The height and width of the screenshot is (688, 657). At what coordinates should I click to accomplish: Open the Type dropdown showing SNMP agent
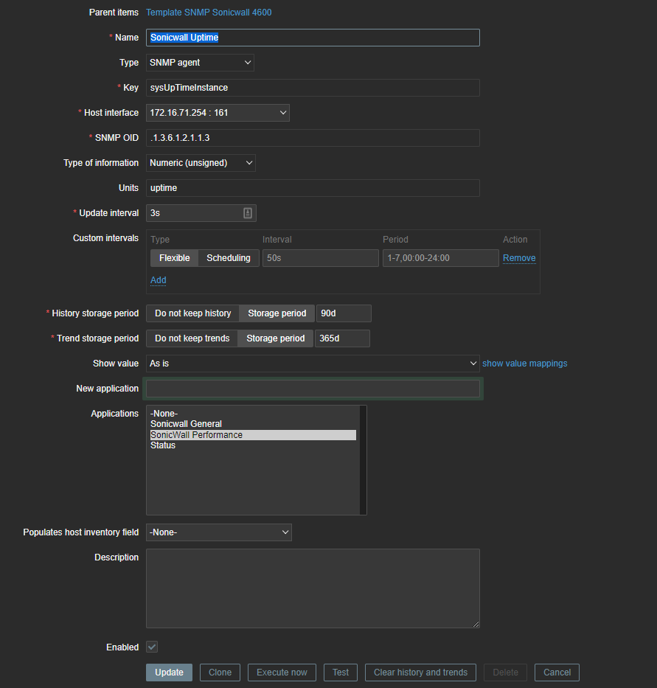coord(199,63)
